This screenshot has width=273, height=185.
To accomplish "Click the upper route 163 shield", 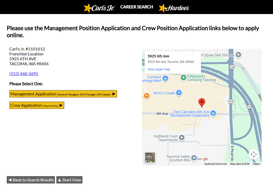I will click(x=232, y=67).
